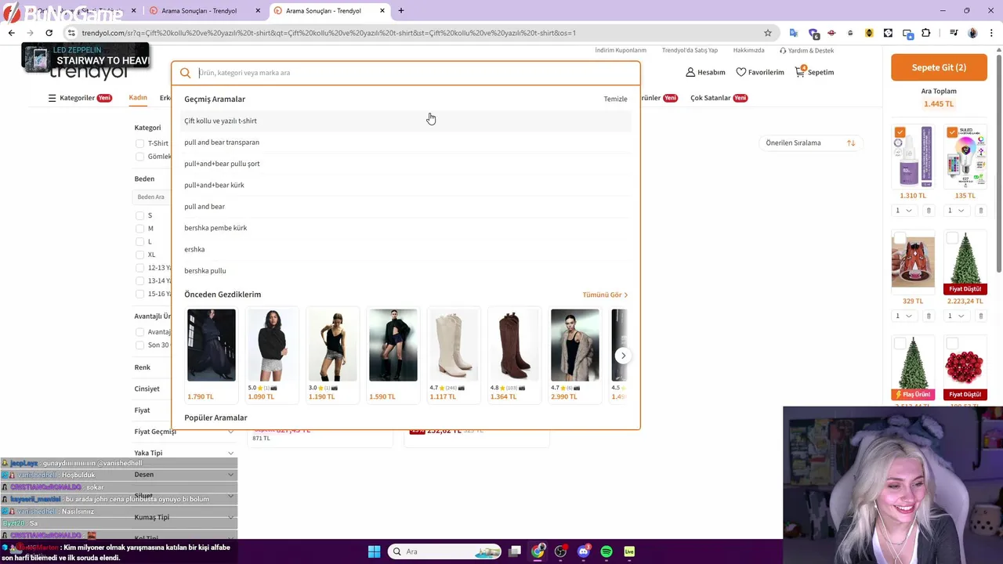Open Hesabım account icon
Screen dimensions: 1003x564
(690, 72)
